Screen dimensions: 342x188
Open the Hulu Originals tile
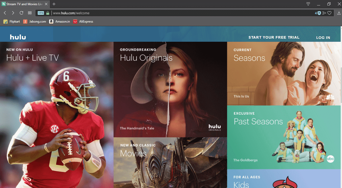[x=170, y=89]
